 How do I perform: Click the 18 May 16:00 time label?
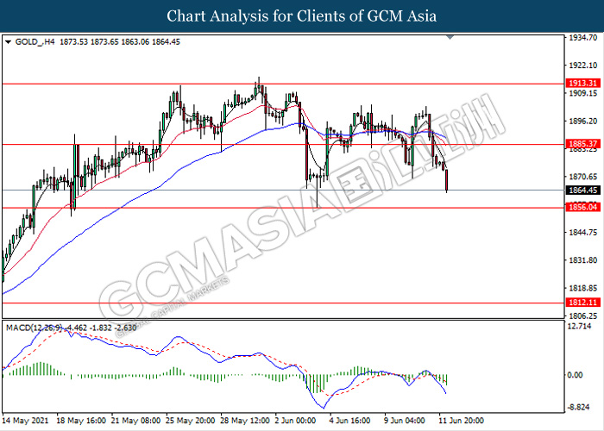click(81, 421)
